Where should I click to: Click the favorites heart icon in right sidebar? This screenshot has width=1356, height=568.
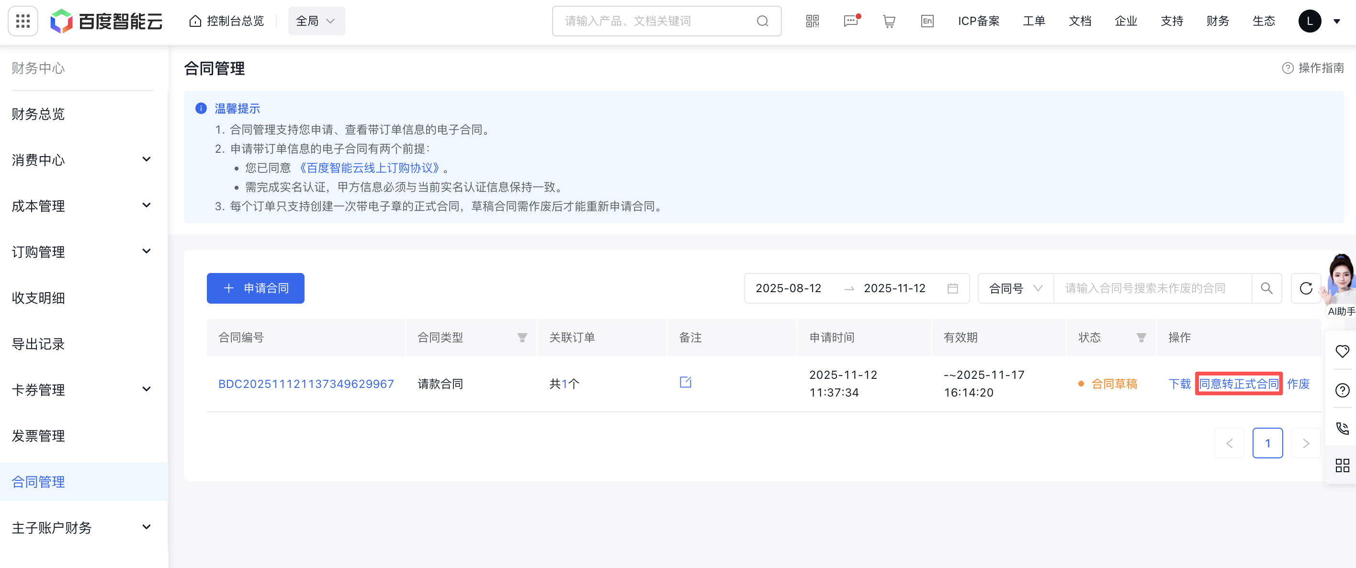coord(1342,351)
